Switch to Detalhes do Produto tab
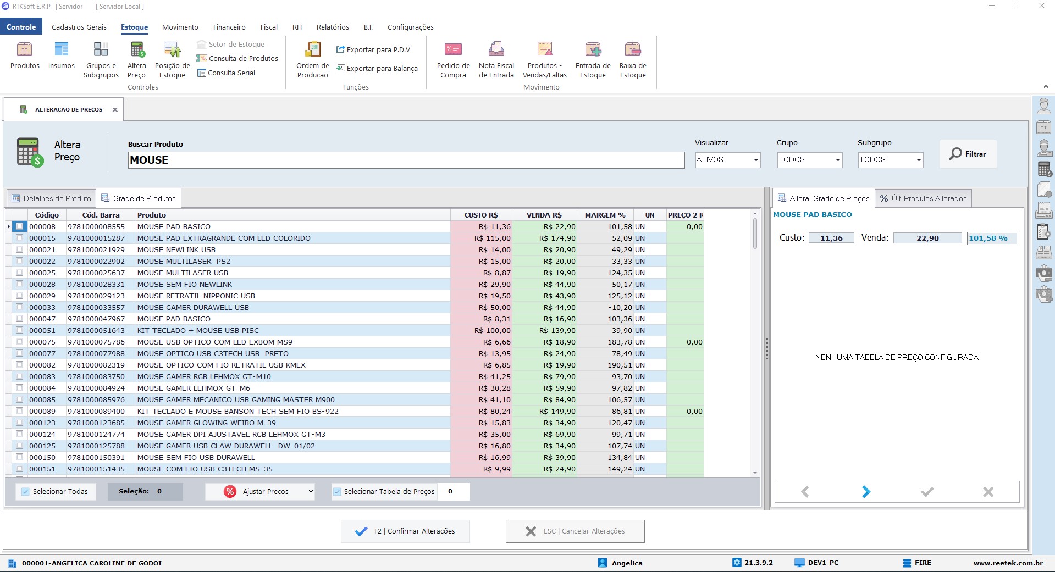Image resolution: width=1055 pixels, height=572 pixels. (52, 198)
